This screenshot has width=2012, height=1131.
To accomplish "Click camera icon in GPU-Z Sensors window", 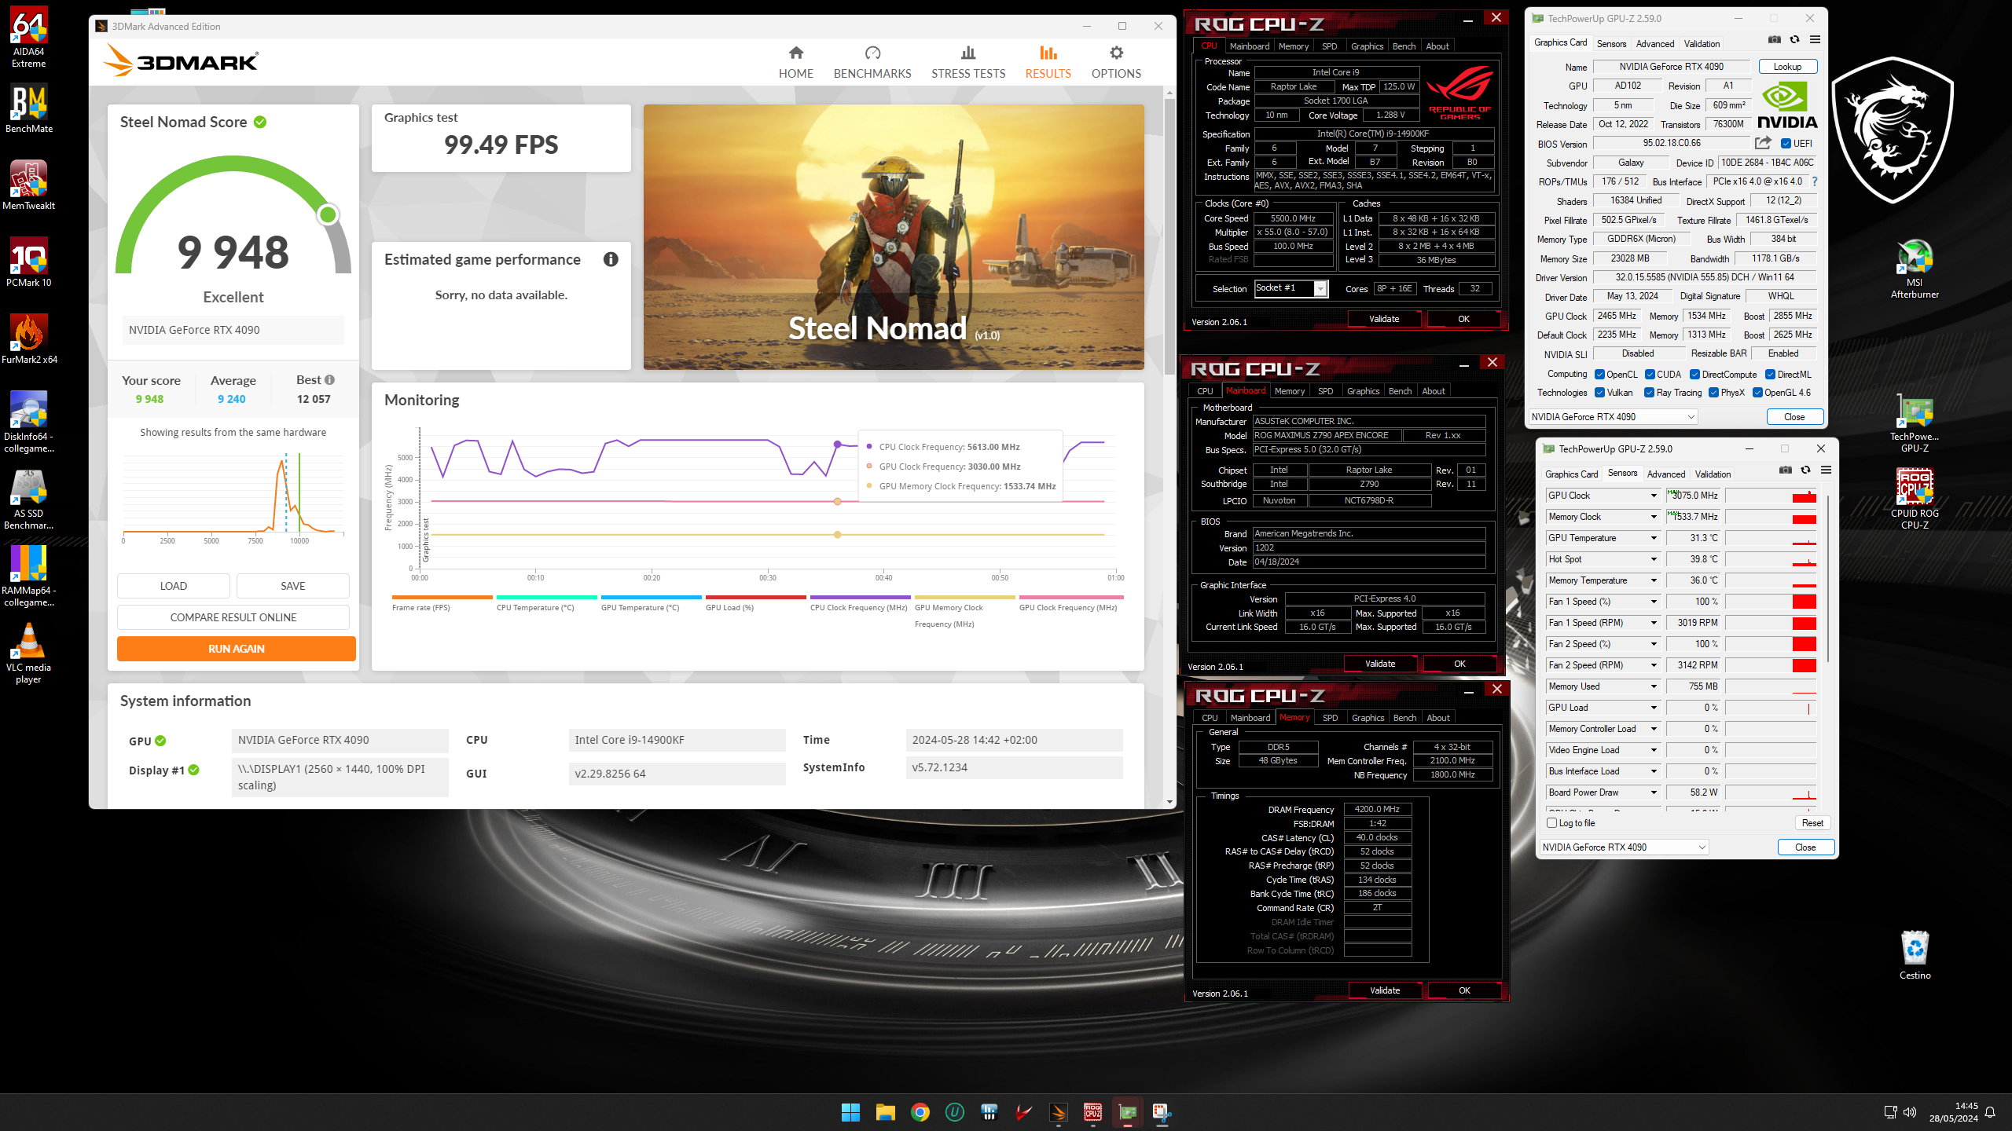I will pos(1786,470).
